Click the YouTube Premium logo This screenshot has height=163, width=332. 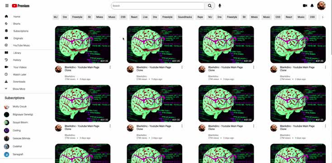point(20,6)
